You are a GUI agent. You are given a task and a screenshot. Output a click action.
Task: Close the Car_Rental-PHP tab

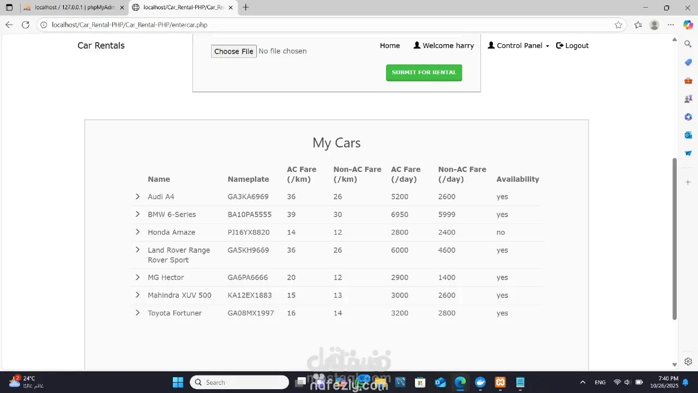pos(231,8)
